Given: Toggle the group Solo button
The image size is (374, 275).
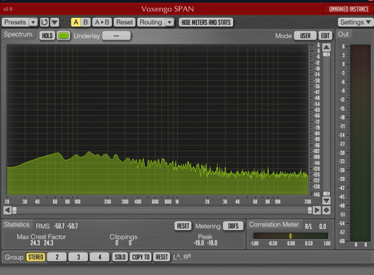Looking at the screenshot, I should point(120,257).
